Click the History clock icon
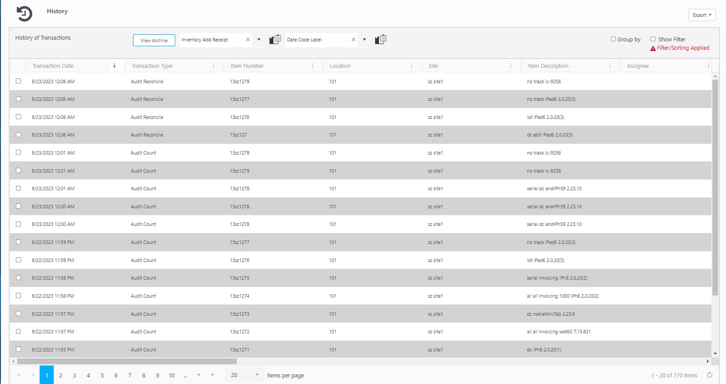 pyautogui.click(x=24, y=14)
